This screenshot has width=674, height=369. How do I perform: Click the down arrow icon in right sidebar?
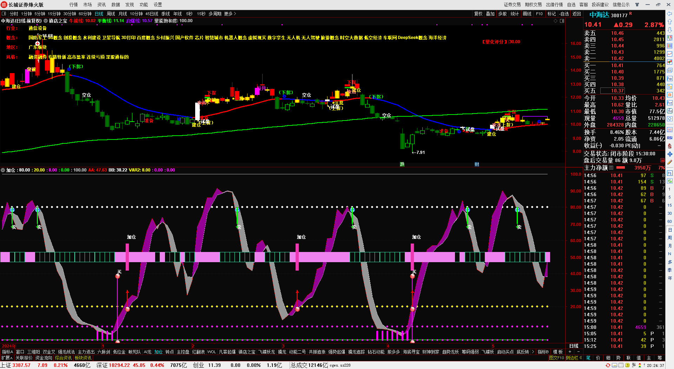click(x=670, y=30)
